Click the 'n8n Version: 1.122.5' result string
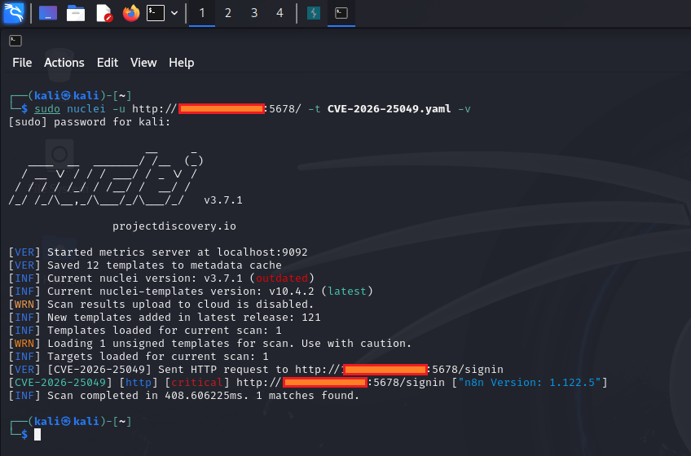Viewport: 691px width, 456px height. click(530, 383)
